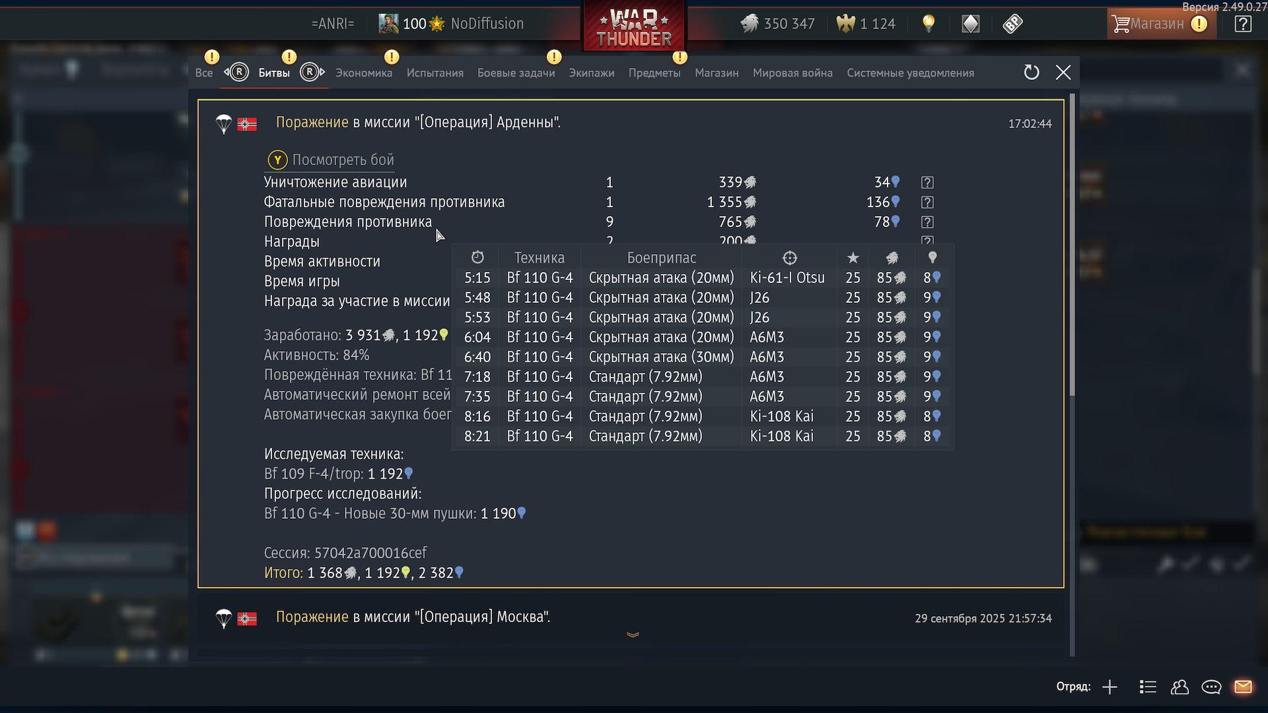
Task: Switch to the Экономика tab
Action: 364,73
